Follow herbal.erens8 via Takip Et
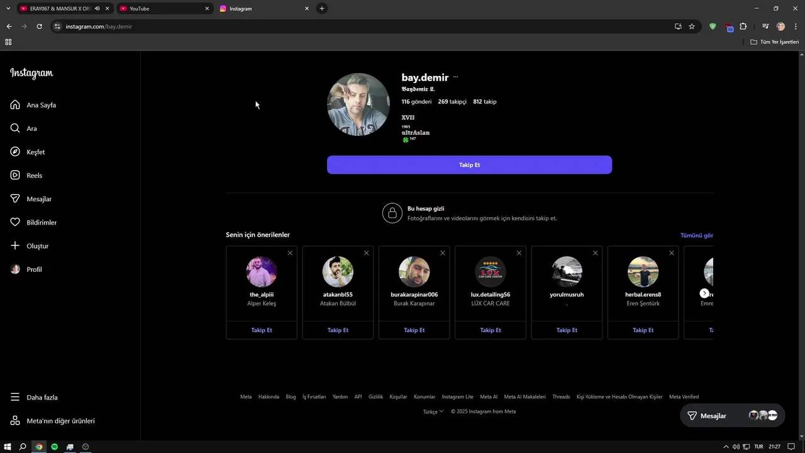The width and height of the screenshot is (805, 453). [643, 330]
